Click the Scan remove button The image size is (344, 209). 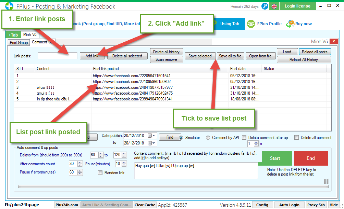tap(166, 59)
